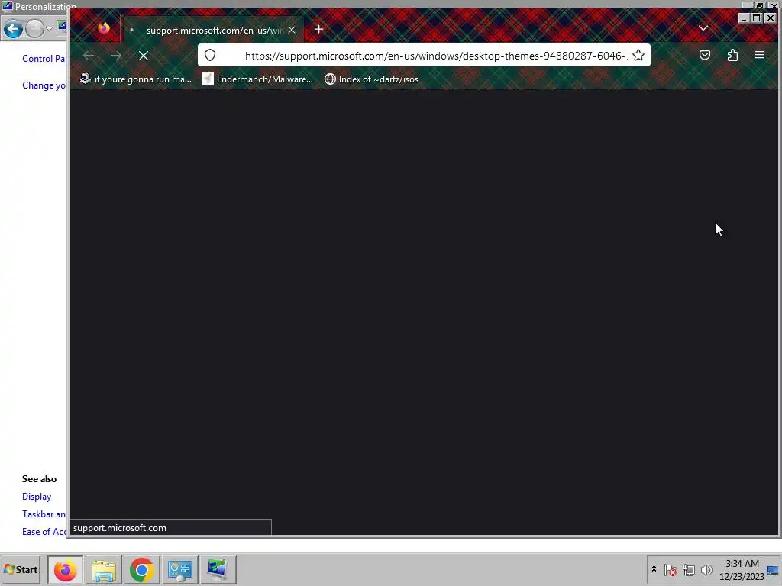
Task: Show hidden tray icons arrow
Action: (654, 569)
